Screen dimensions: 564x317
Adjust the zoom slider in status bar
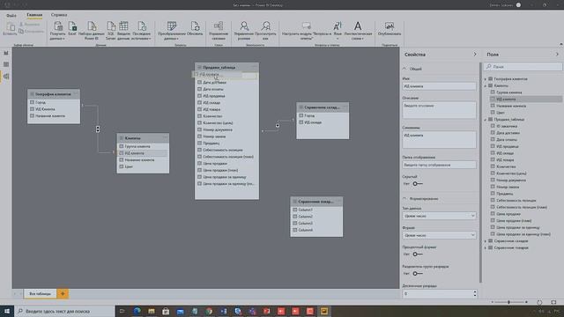[508, 302]
